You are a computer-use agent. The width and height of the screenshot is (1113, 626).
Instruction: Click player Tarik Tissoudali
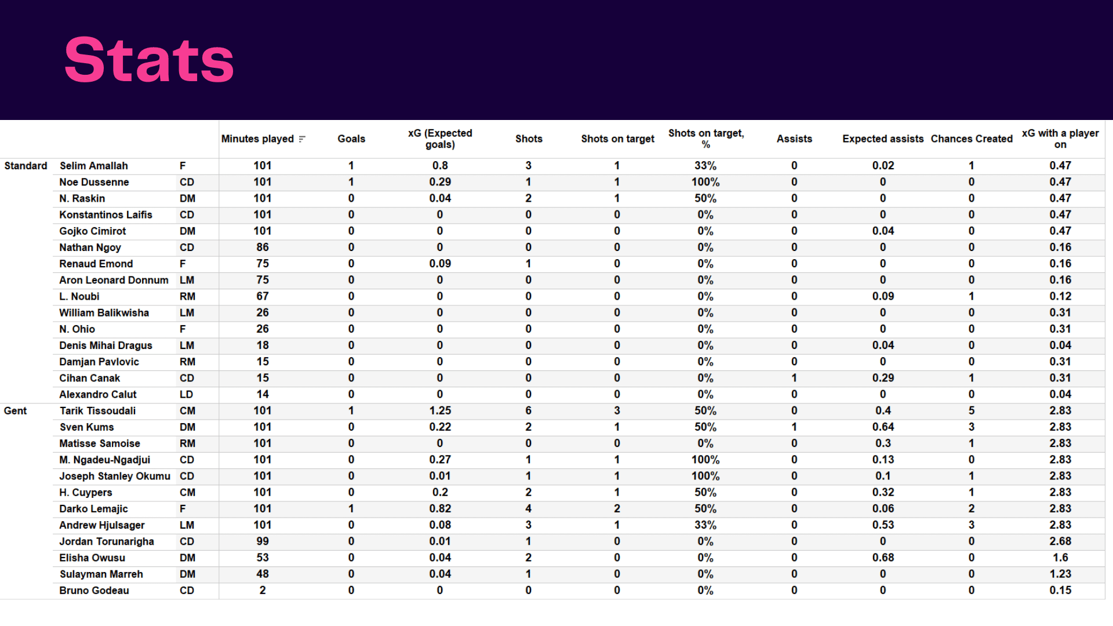97,411
